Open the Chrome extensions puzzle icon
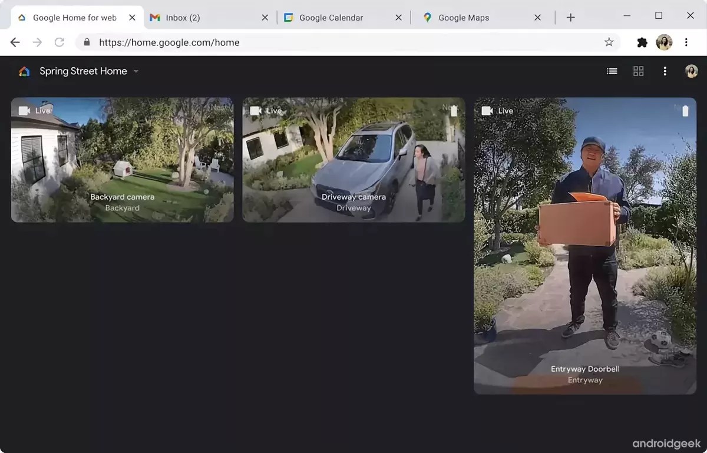The image size is (707, 453). [x=642, y=42]
